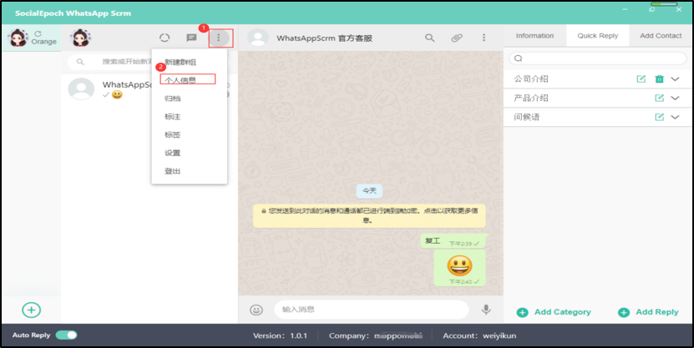694x348 pixels.
Task: Click the 问候语 category name
Action: tap(527, 117)
